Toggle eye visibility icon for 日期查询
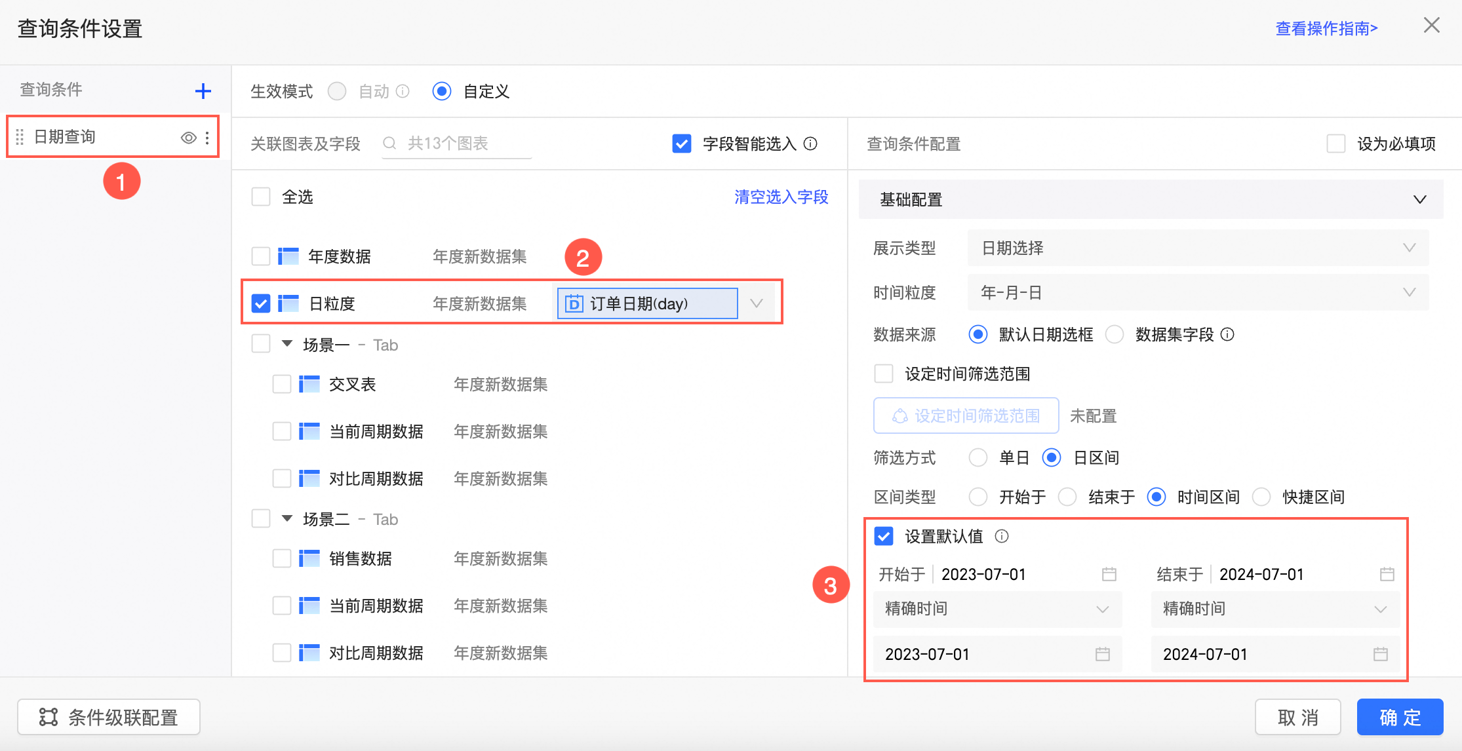 tap(188, 138)
